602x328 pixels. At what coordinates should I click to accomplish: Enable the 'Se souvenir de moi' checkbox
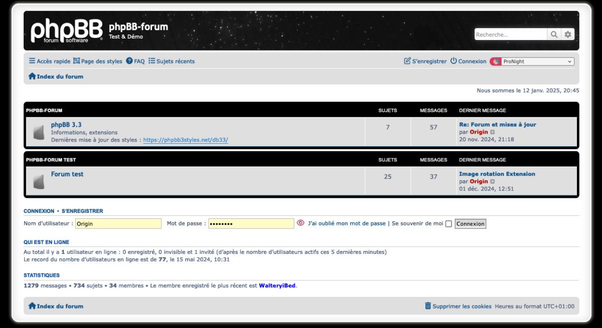(448, 224)
